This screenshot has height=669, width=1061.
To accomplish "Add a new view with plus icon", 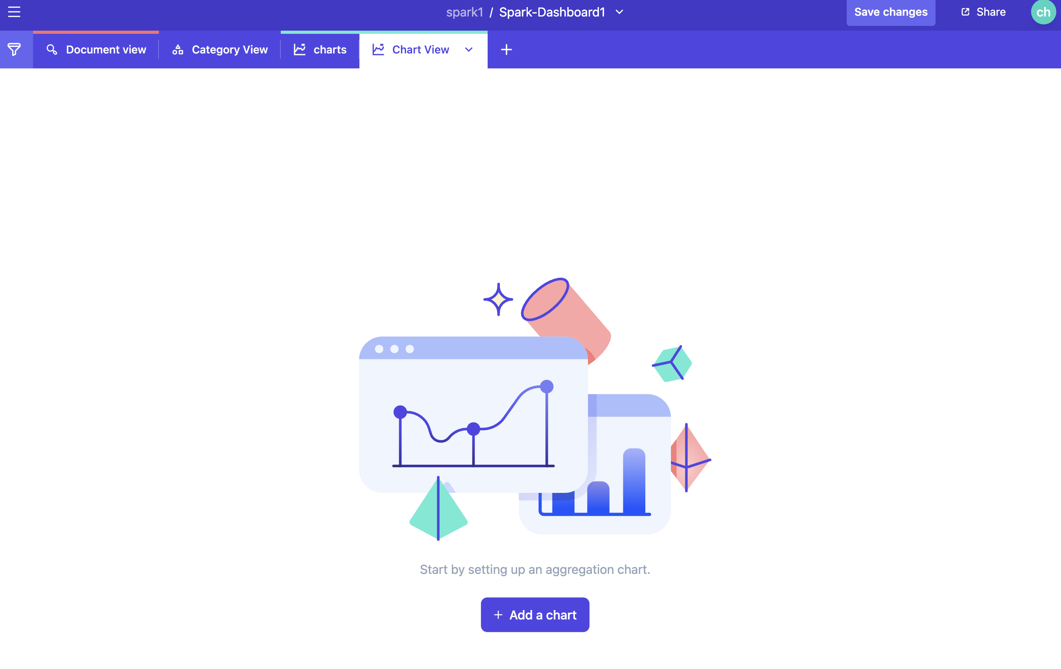I will click(x=506, y=49).
